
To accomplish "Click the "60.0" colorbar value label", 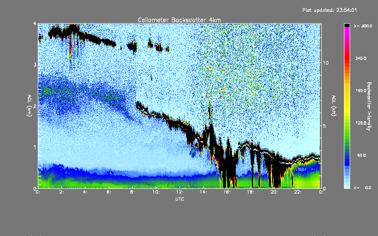I will (361, 155).
